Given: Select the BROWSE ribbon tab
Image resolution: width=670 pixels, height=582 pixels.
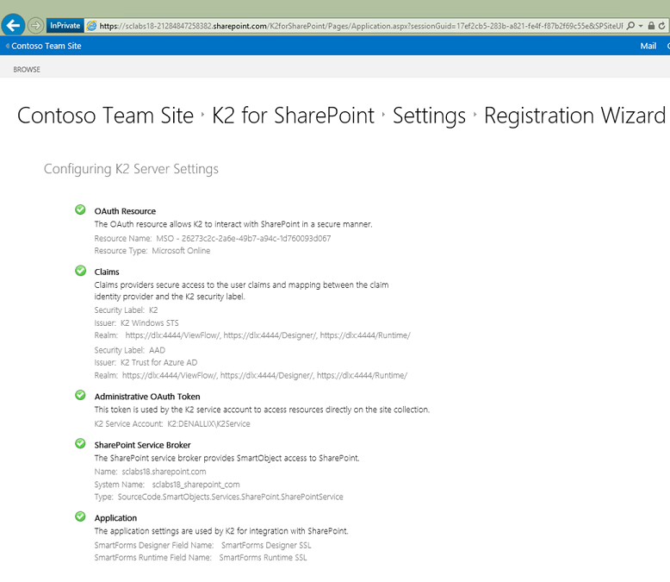Looking at the screenshot, I should coord(27,69).
